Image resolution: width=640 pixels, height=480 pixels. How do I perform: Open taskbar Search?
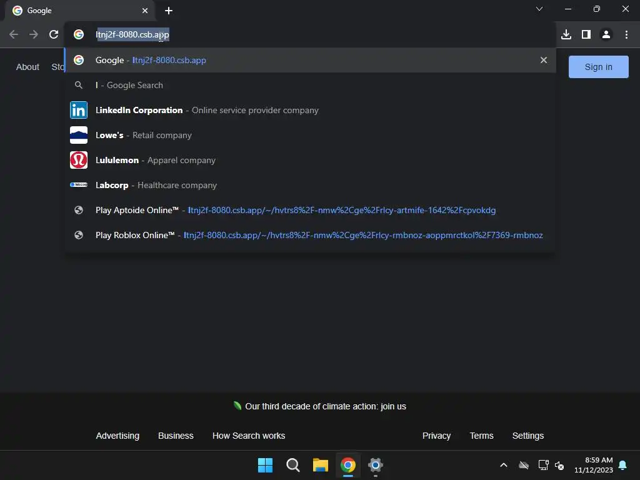(x=293, y=465)
